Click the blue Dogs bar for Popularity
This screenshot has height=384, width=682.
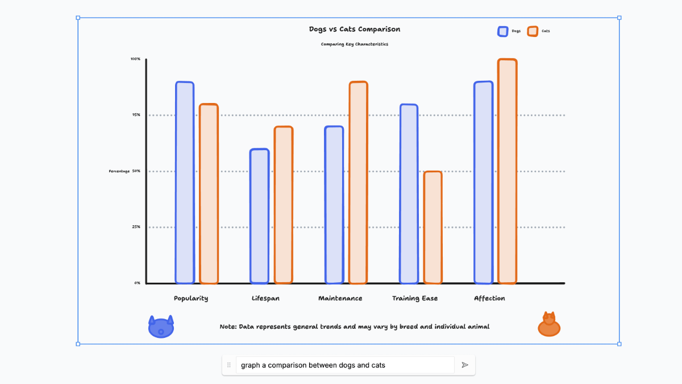click(x=185, y=182)
